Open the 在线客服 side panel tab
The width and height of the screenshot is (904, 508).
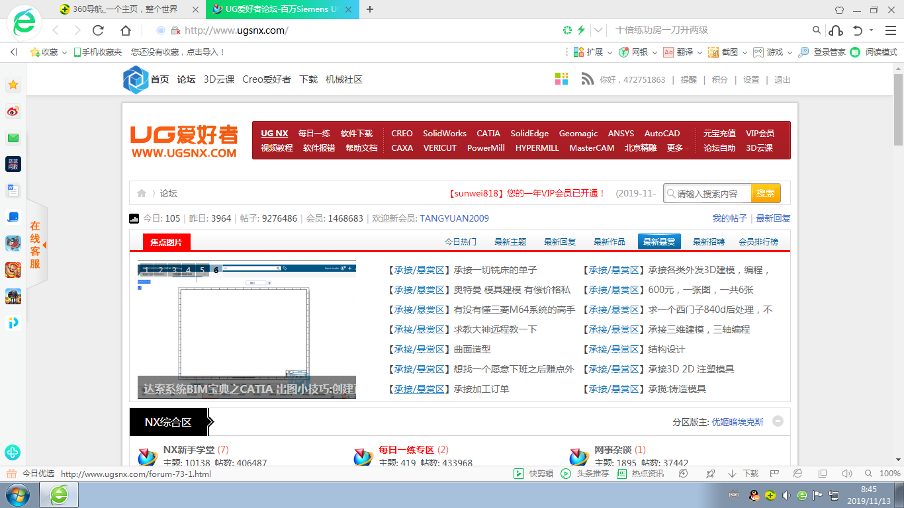tap(35, 245)
